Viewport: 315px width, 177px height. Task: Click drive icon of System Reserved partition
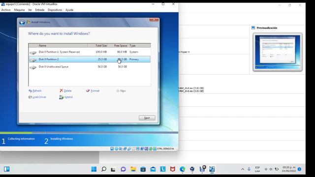click(x=33, y=53)
